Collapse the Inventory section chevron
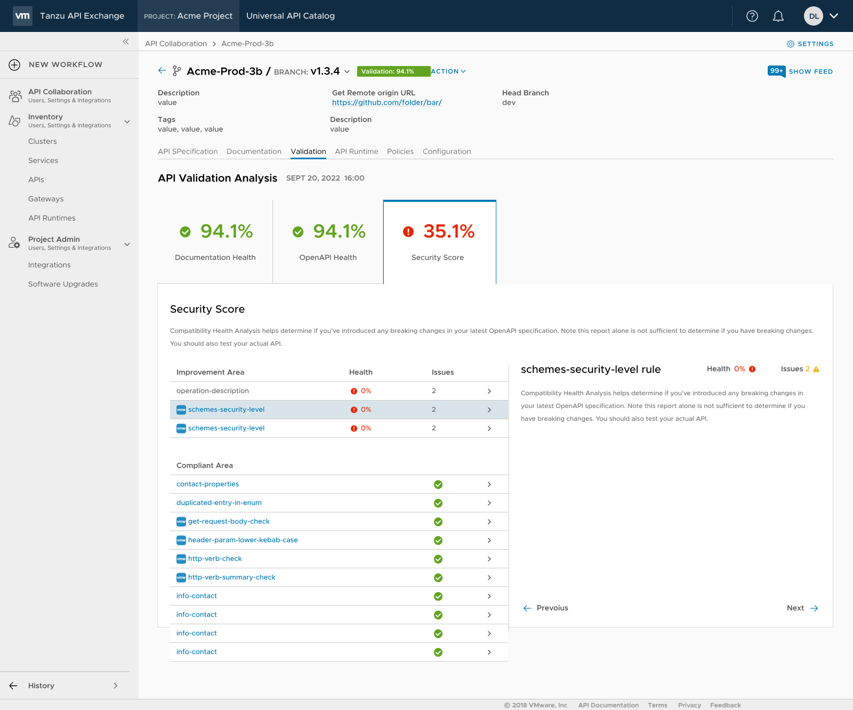This screenshot has width=853, height=710. [x=127, y=121]
